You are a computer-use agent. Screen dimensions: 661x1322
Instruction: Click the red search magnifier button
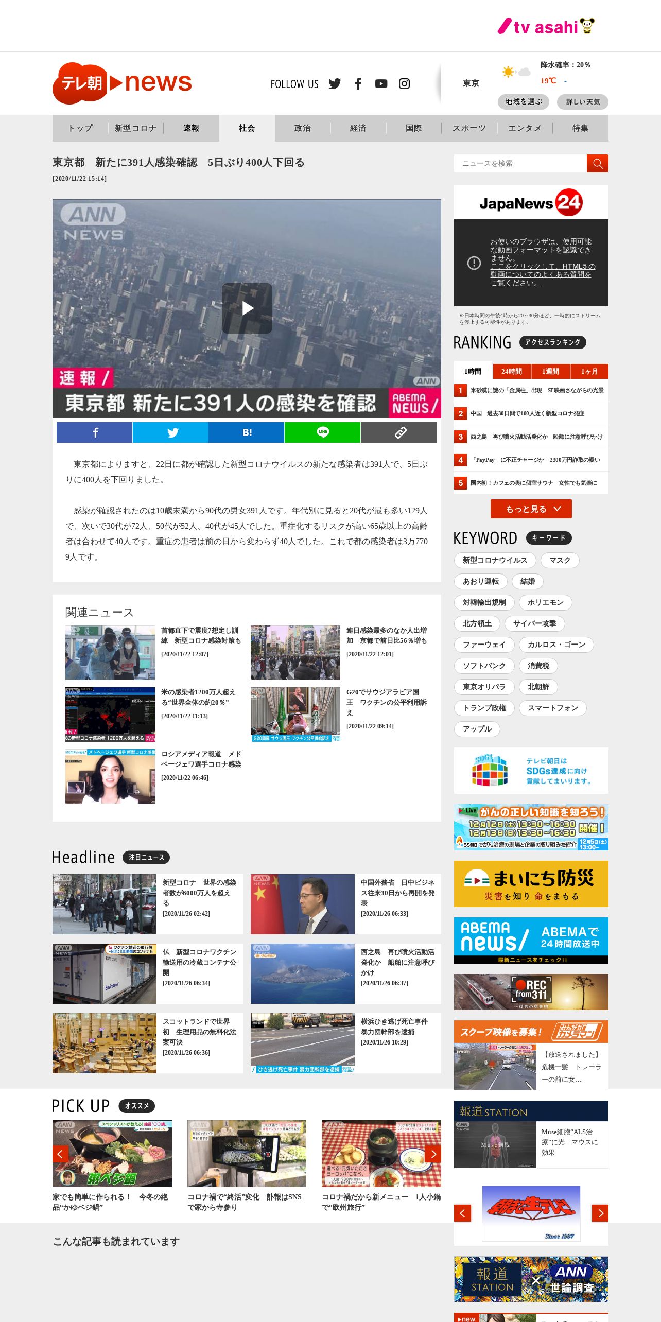[x=597, y=163]
